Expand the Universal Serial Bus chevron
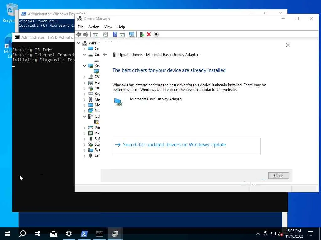Image resolution: width=321 pixels, height=240 pixels. (x=84, y=156)
